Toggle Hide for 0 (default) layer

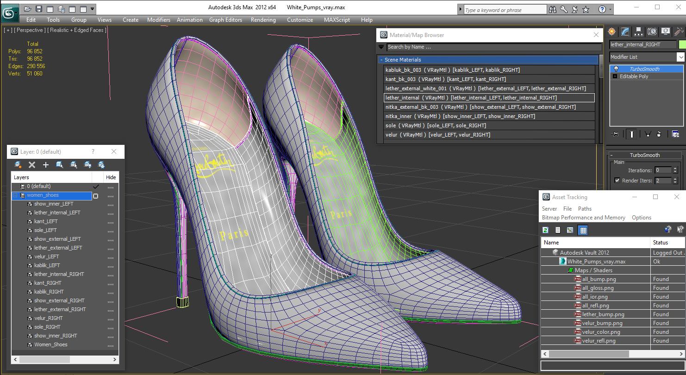coord(111,187)
